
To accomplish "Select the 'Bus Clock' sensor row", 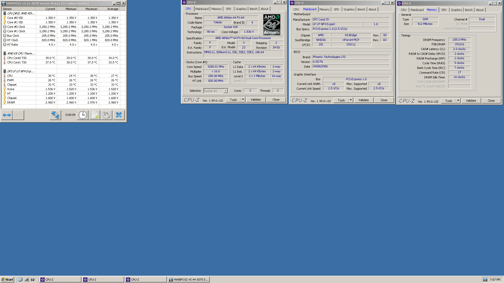I will click(x=64, y=36).
